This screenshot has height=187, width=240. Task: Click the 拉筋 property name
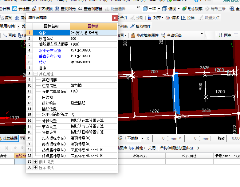click(42, 62)
